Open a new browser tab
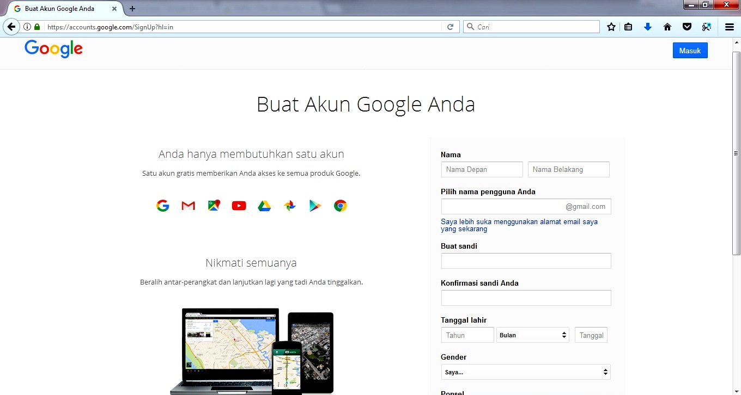The width and height of the screenshot is (741, 395). tap(132, 8)
